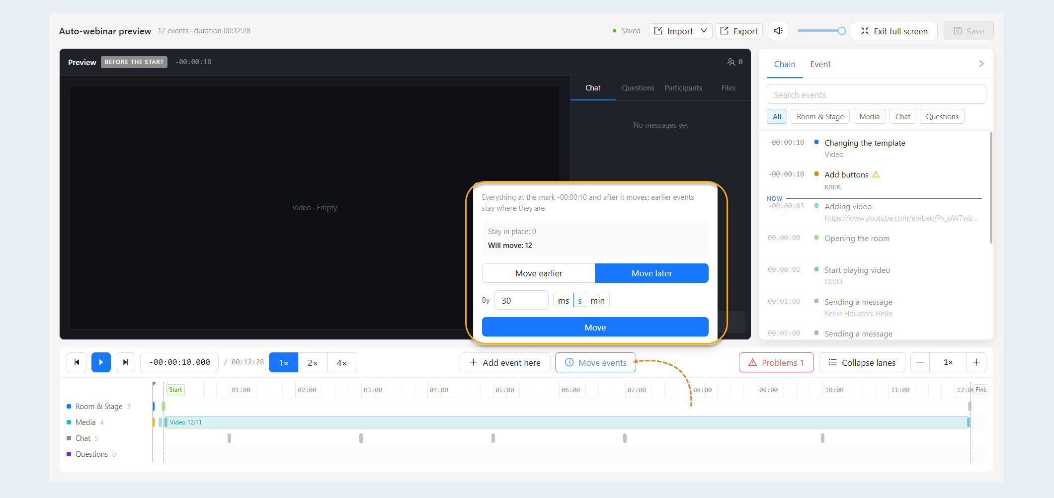
Task: Click the skip to start playback icon
Action: point(77,362)
